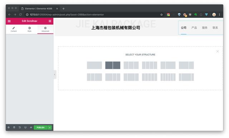Open Elementor settings gear in footer

pyautogui.click(x=9, y=127)
